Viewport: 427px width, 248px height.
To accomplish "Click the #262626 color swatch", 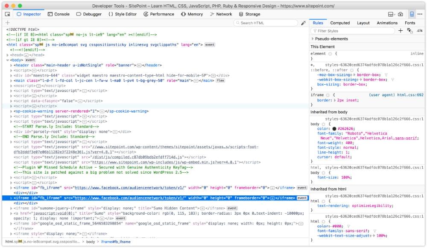I will point(334,129).
